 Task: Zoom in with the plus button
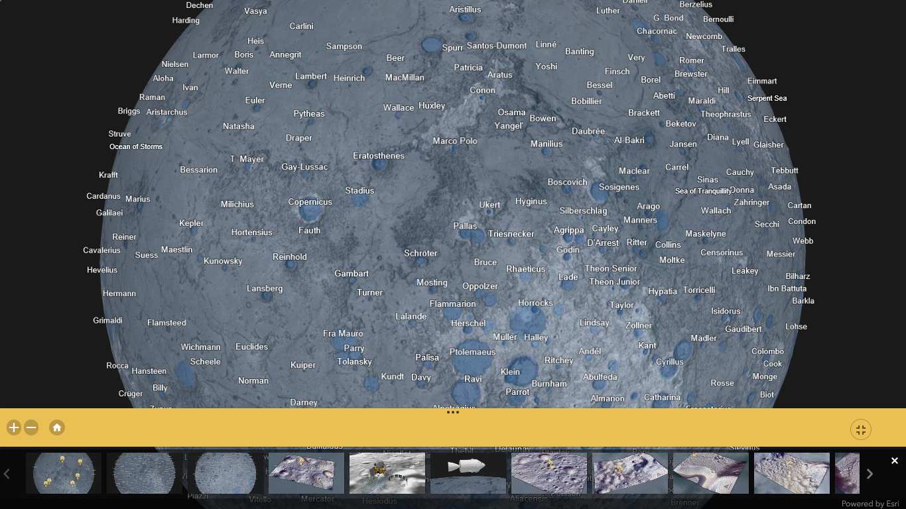pos(14,427)
